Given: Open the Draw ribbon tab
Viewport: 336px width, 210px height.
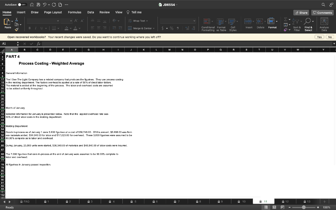Looking at the screenshot, I should coord(34,12).
